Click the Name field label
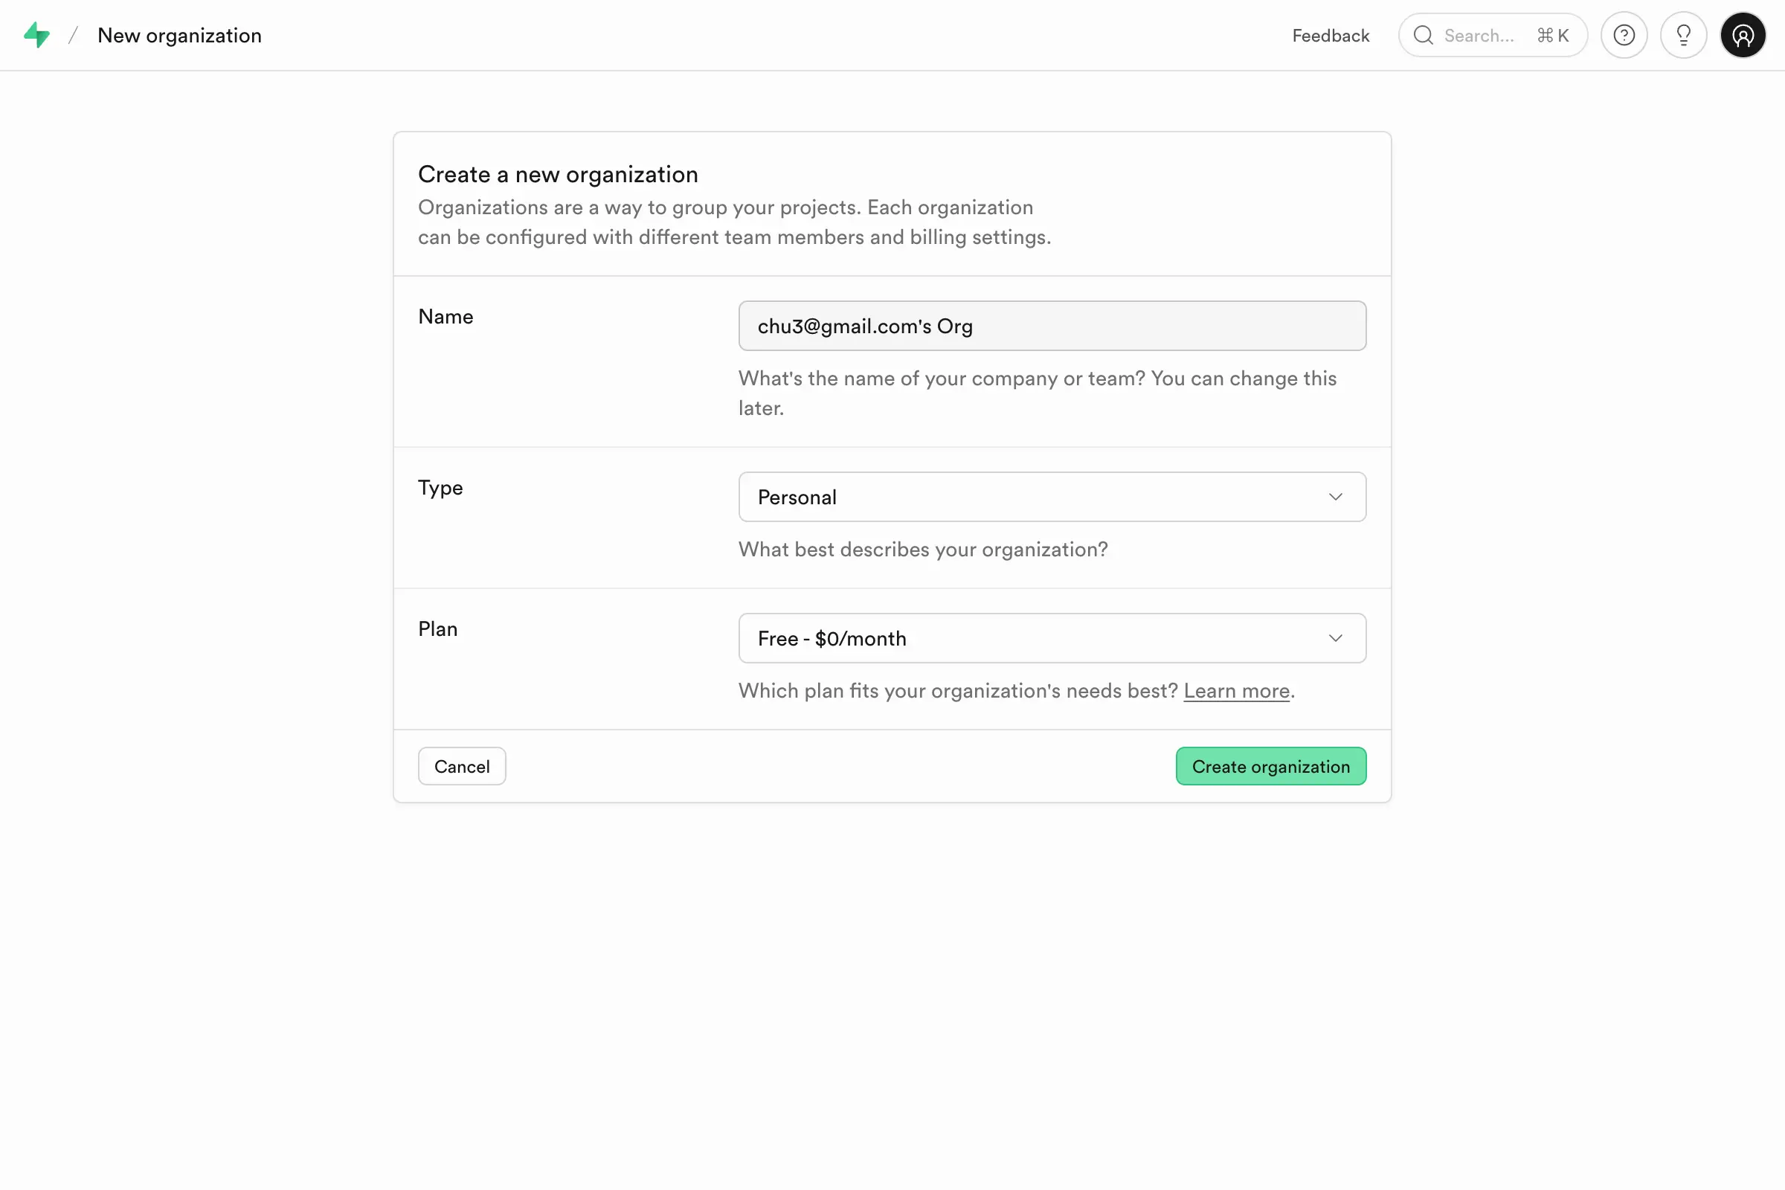 click(x=446, y=317)
